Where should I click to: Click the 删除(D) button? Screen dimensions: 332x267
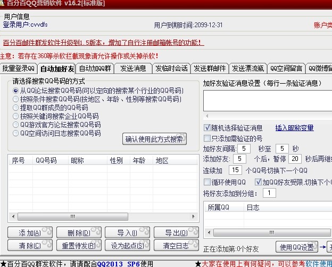(79, 233)
